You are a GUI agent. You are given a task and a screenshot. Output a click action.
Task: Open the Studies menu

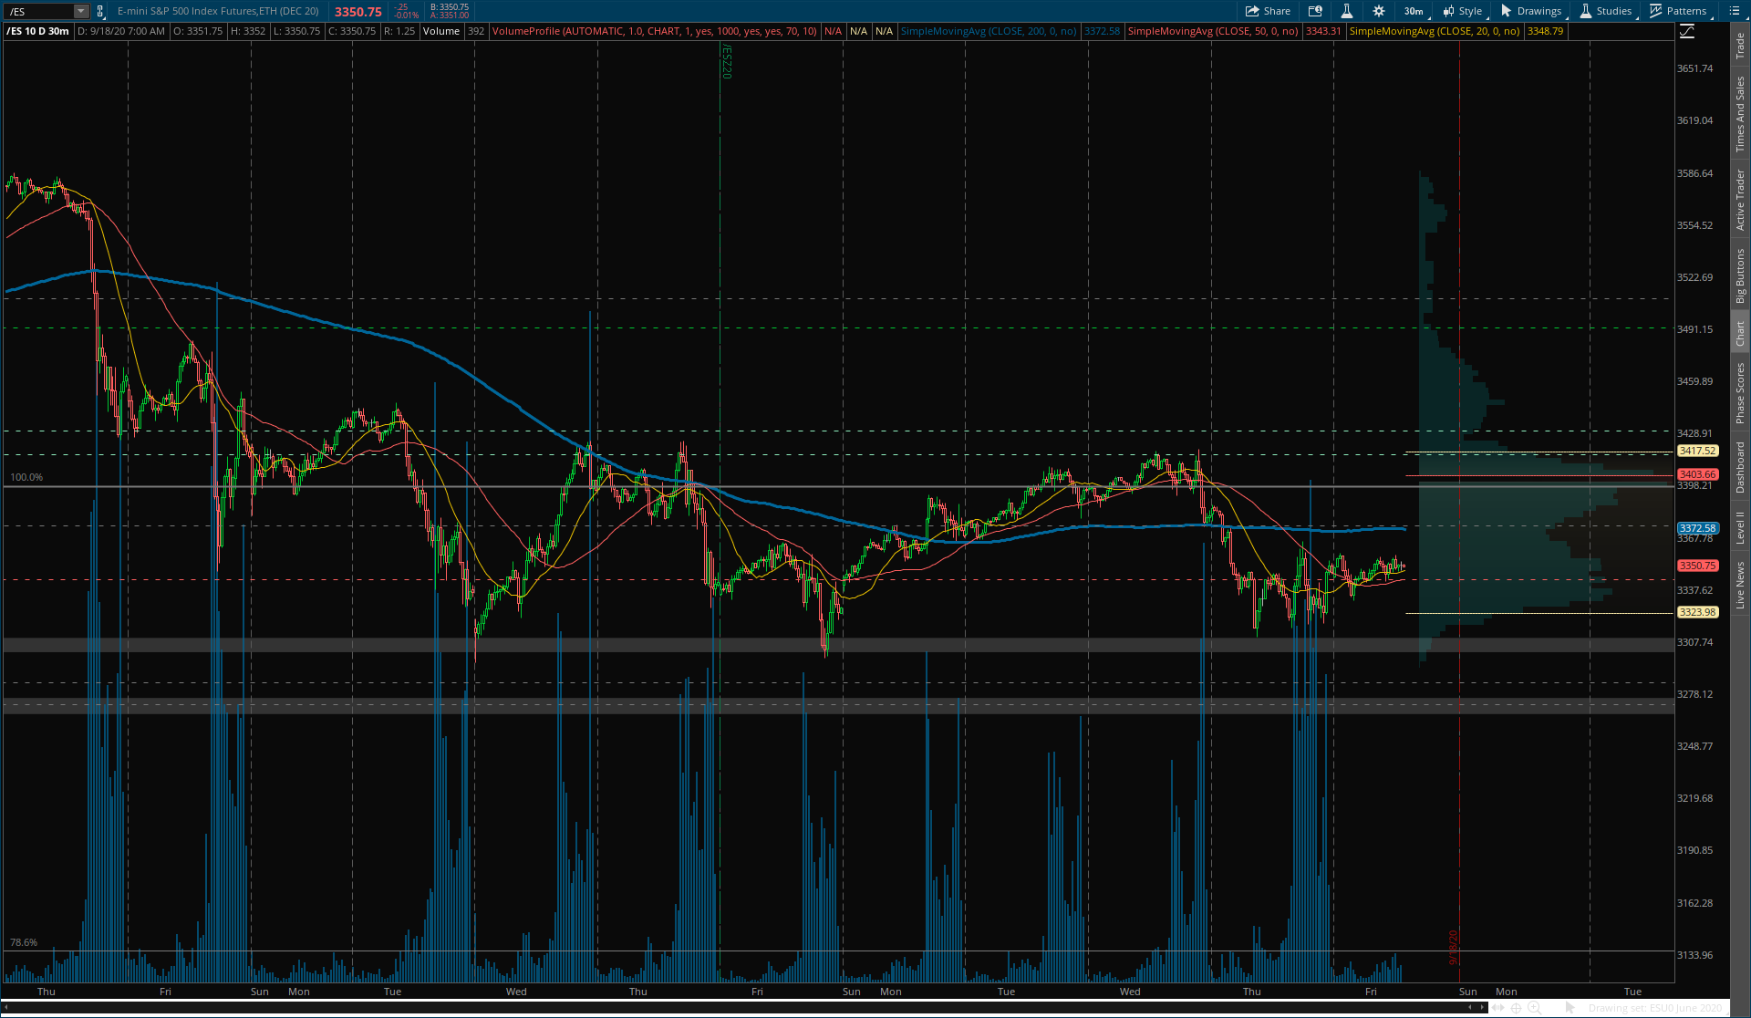[1606, 11]
